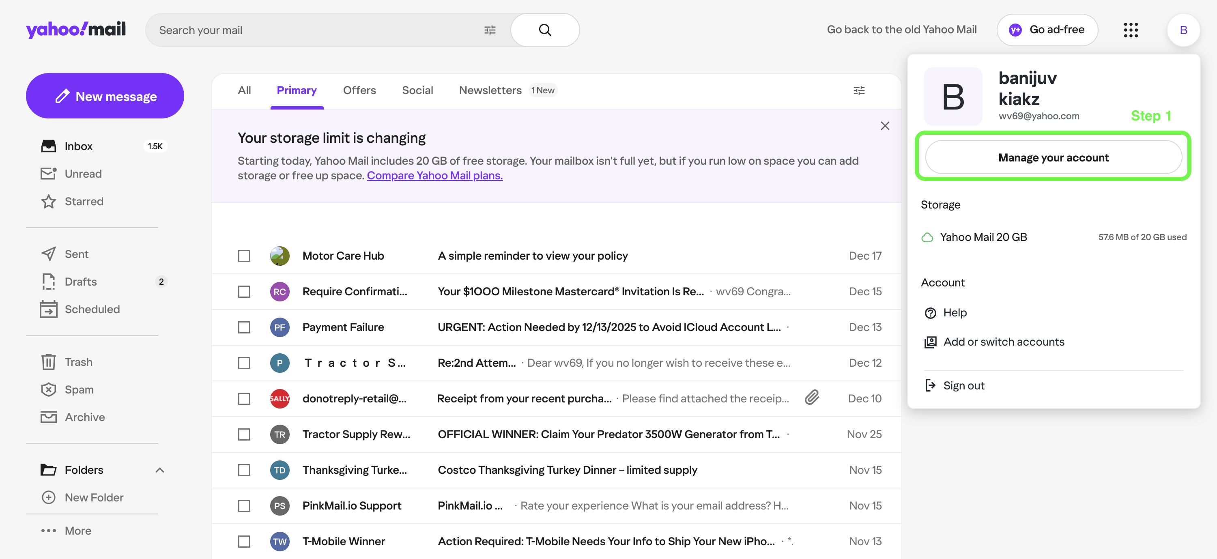Click the Manage your account button
Image resolution: width=1217 pixels, height=559 pixels.
(1053, 157)
